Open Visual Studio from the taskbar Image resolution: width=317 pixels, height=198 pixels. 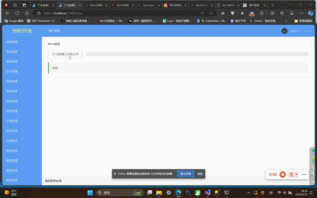(x=207, y=193)
